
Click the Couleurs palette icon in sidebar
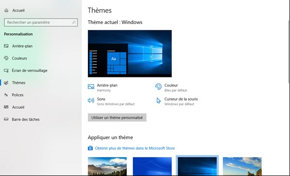point(6,58)
